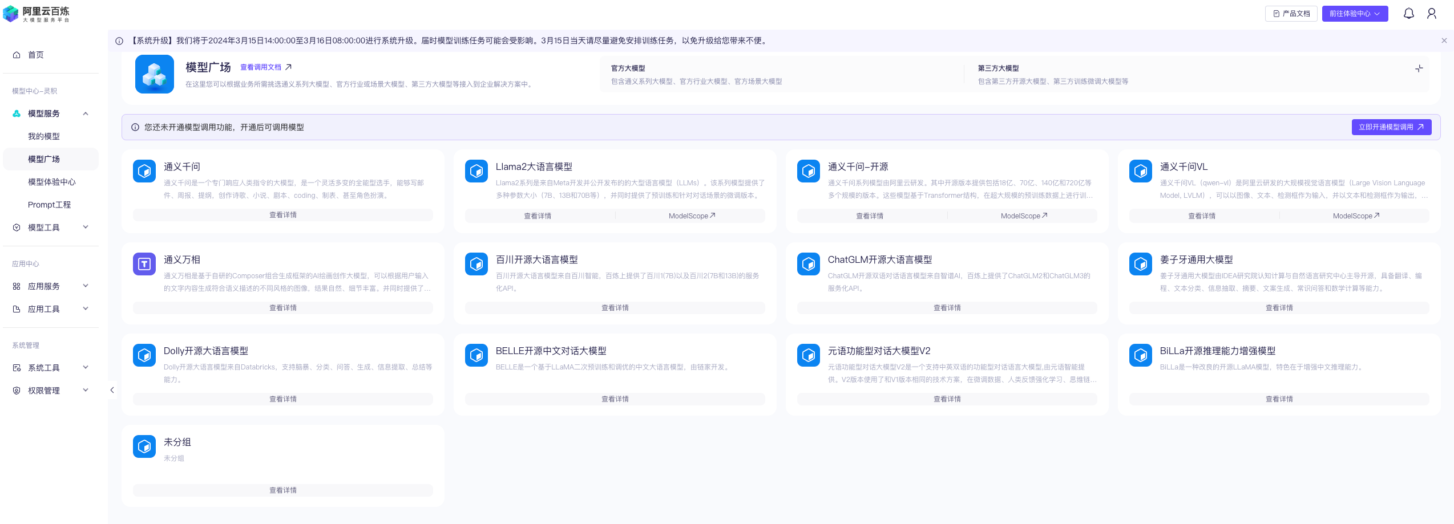1454x524 pixels.
Task: Select the 官方大模型 category
Action: pyautogui.click(x=628, y=68)
